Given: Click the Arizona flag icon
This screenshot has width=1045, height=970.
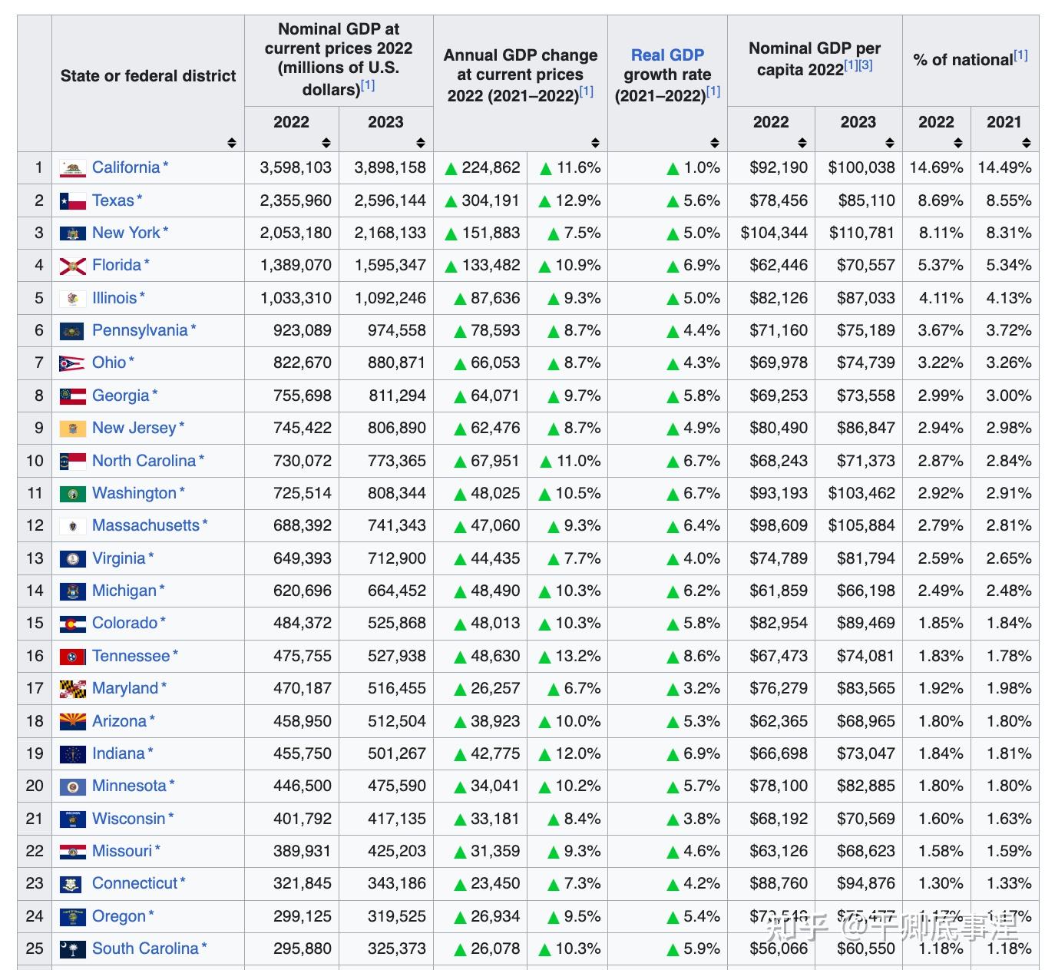Looking at the screenshot, I should click(72, 722).
